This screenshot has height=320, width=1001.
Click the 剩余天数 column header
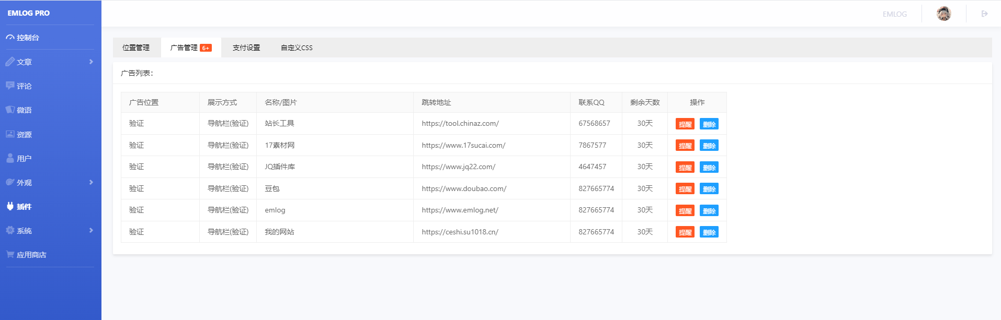point(645,102)
